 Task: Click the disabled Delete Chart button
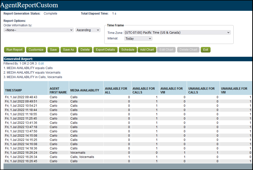pos(188,50)
